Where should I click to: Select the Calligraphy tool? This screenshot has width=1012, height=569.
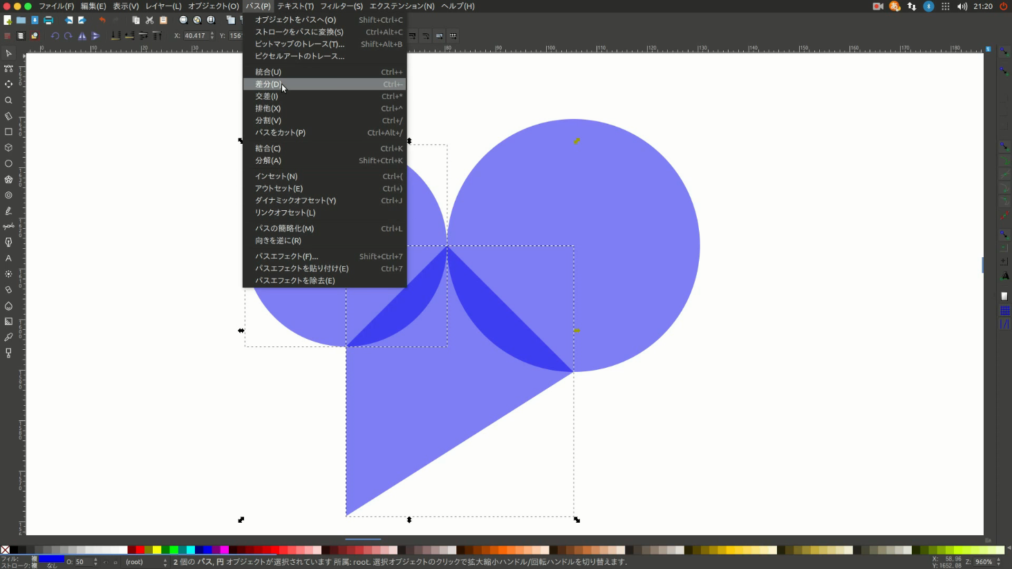point(8,242)
